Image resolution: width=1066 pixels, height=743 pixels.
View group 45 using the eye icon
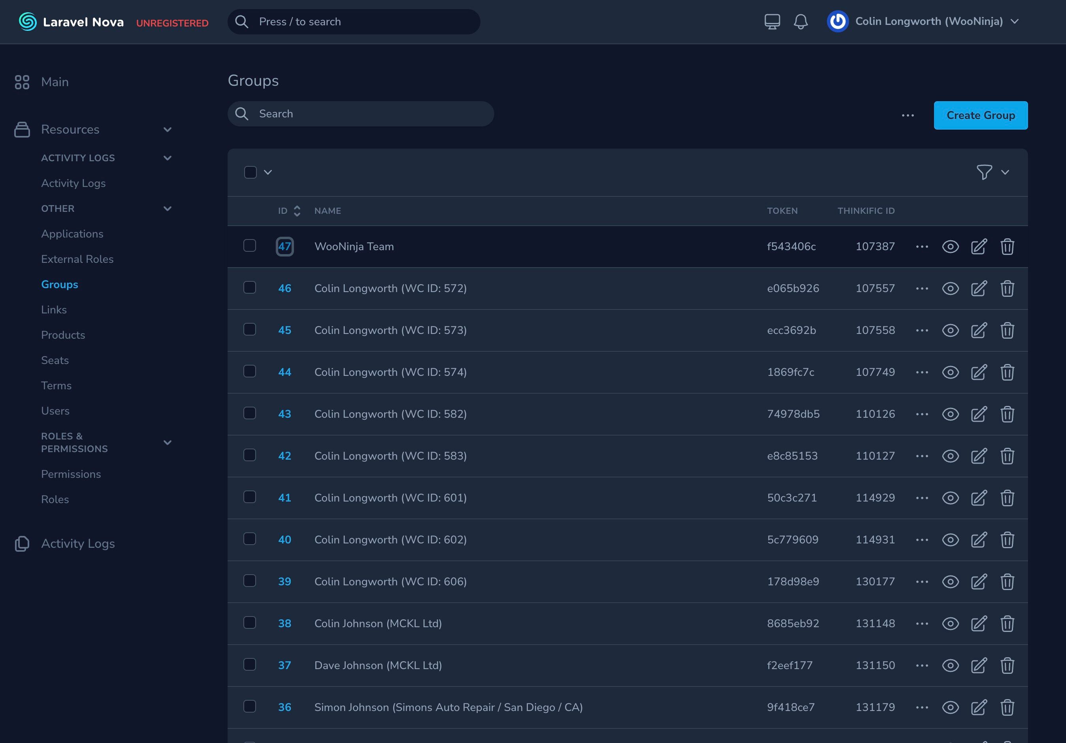[950, 330]
